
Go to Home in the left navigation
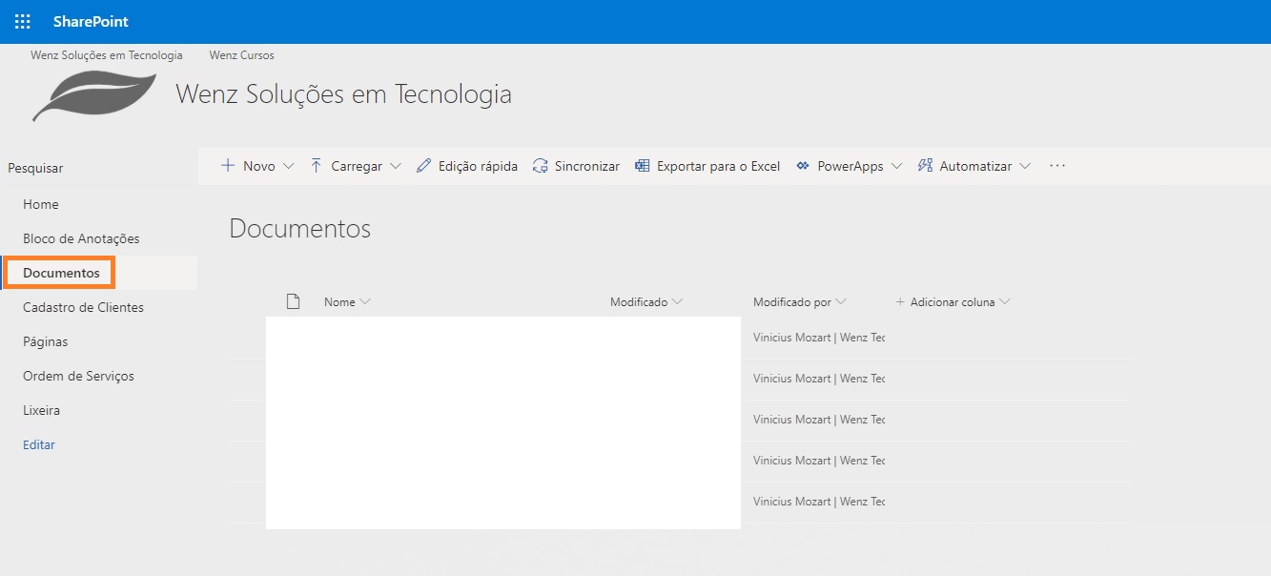[x=41, y=204]
